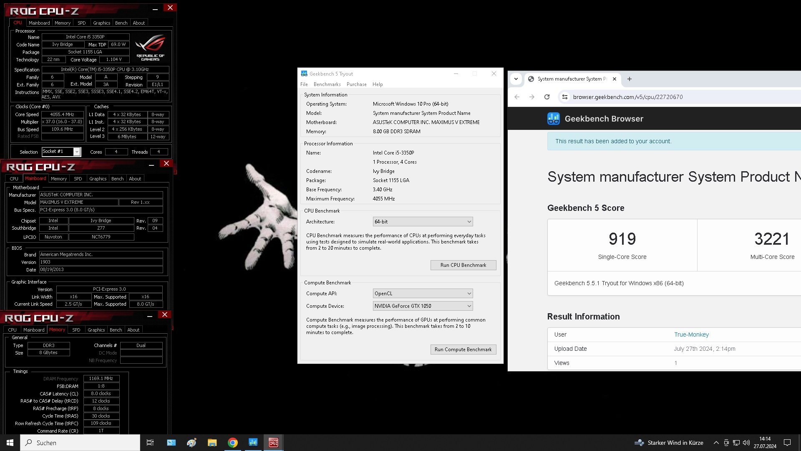Select SPD tab in bottom CPU-Z window

click(76, 330)
